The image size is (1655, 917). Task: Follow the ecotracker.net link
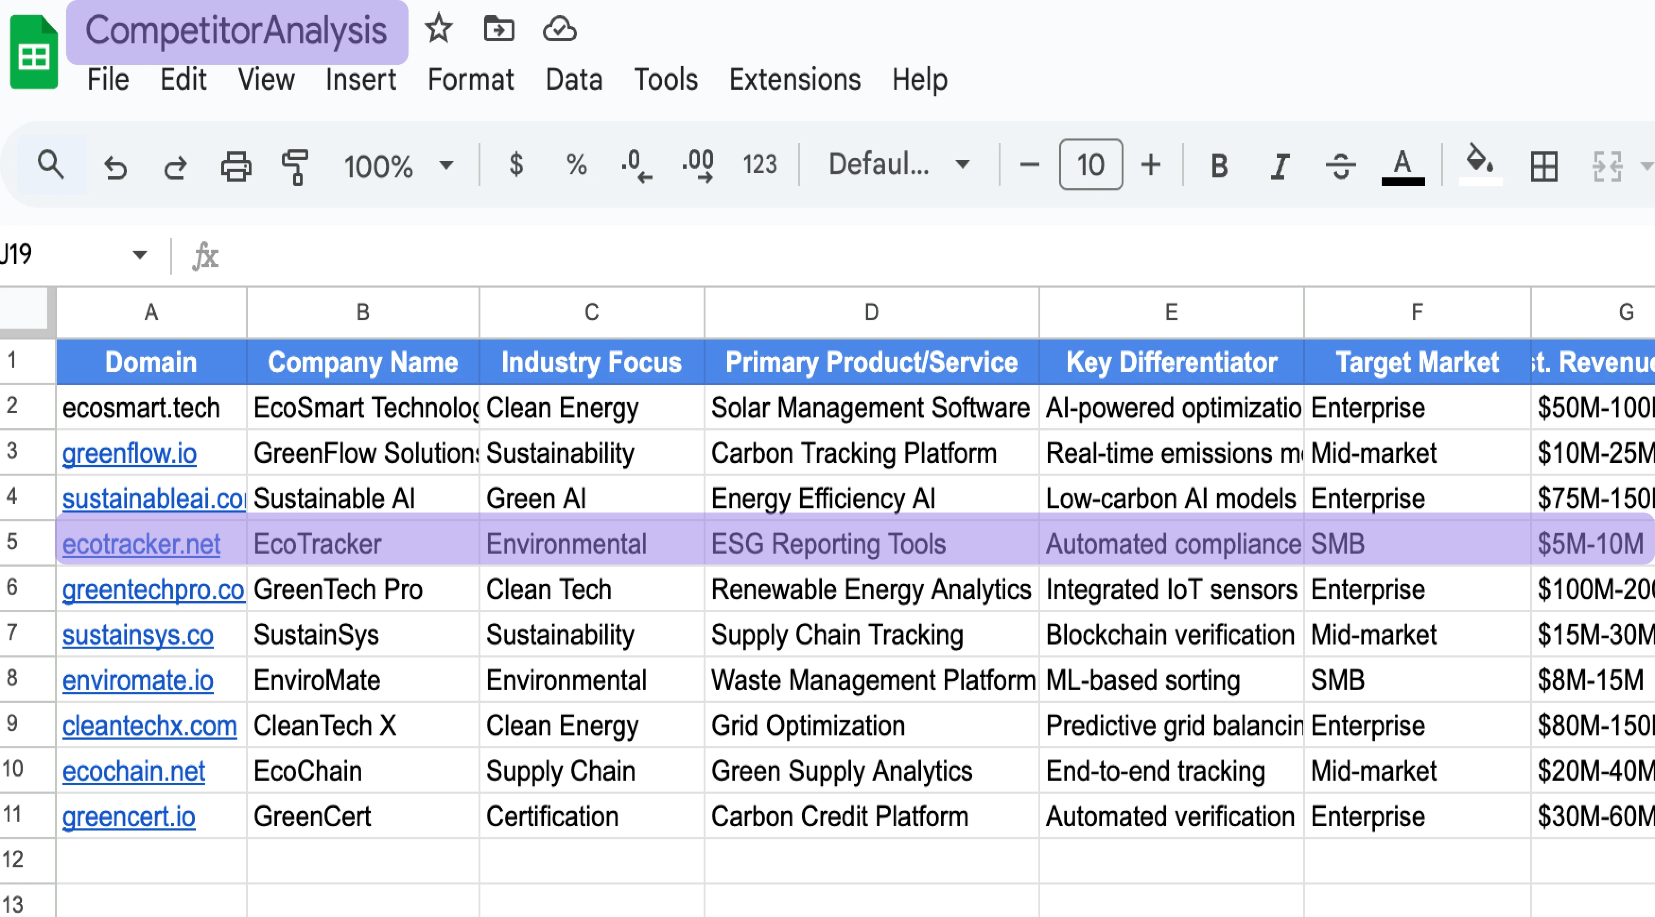pos(141,544)
